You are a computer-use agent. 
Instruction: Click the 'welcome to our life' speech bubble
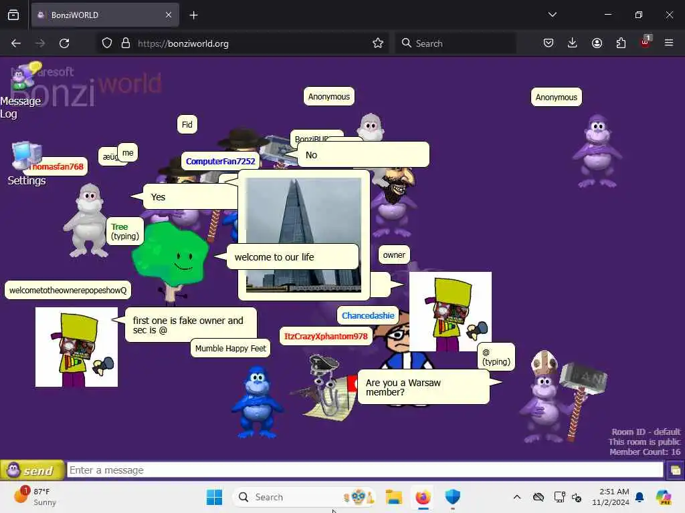(x=293, y=257)
